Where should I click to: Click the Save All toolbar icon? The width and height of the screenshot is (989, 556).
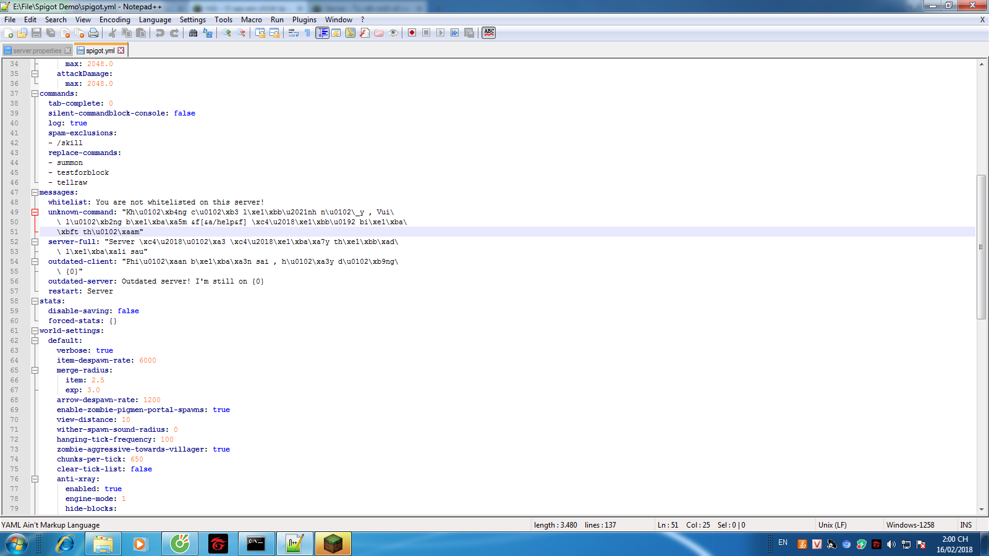[x=51, y=33]
